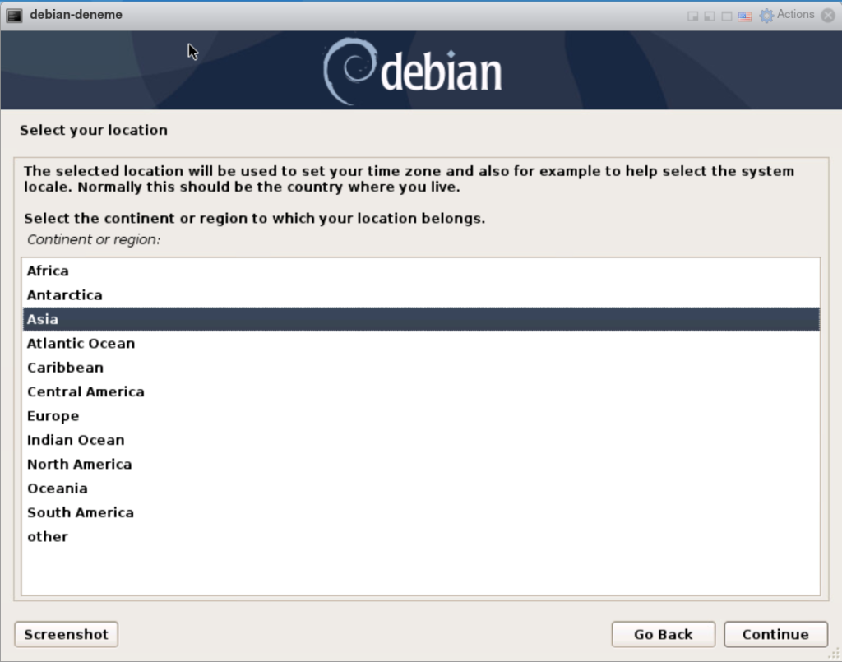
Task: Select Antarctica in the region list
Action: pyautogui.click(x=421, y=294)
